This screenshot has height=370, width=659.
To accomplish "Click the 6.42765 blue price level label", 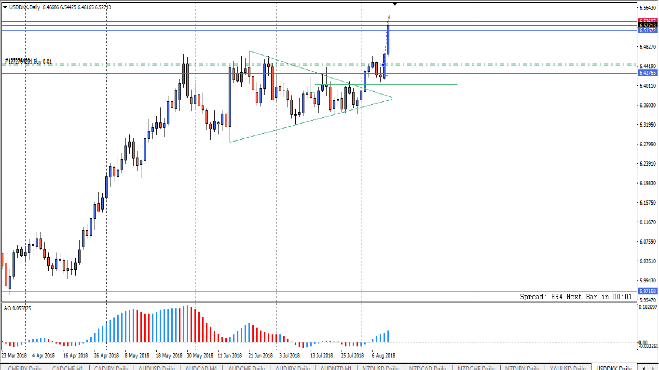I will point(647,73).
